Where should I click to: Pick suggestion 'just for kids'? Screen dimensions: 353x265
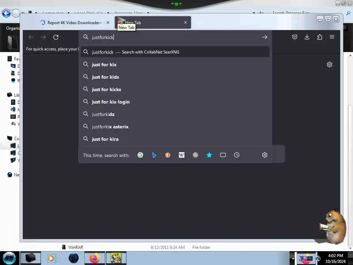pos(175,77)
